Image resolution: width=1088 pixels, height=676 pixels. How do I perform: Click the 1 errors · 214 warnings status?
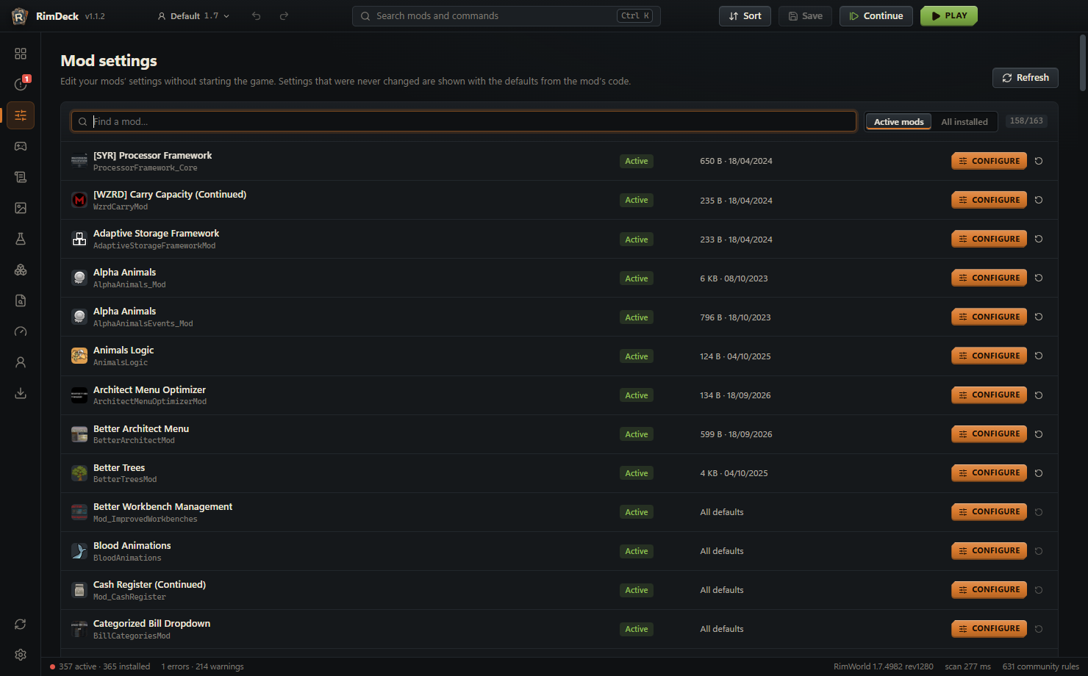pos(202,666)
